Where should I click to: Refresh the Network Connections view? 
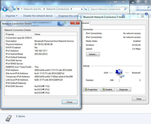(x=86, y=9)
